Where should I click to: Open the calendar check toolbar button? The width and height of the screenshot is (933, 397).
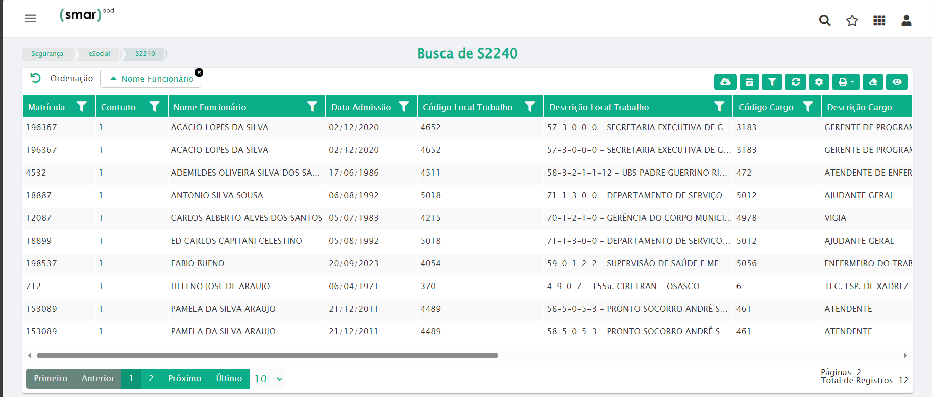tap(749, 82)
